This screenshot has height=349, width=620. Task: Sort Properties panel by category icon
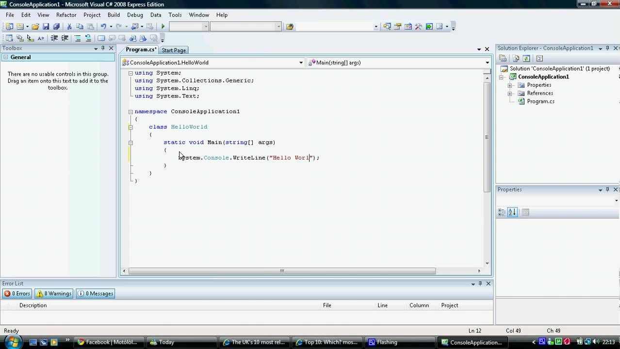coord(502,212)
